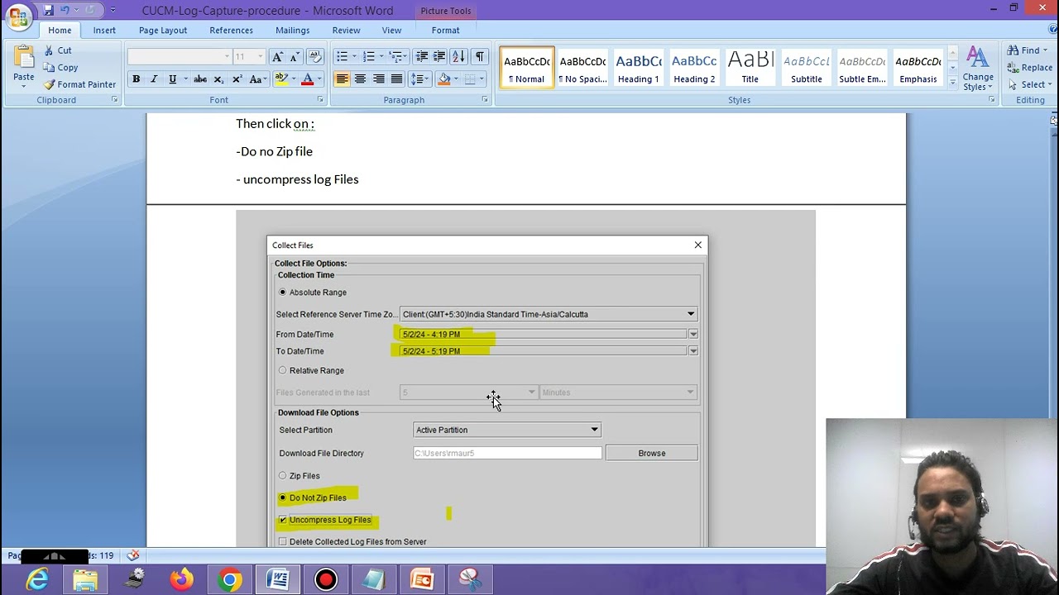This screenshot has height=595, width=1059.
Task: Apply the Title style
Action: coord(750,67)
